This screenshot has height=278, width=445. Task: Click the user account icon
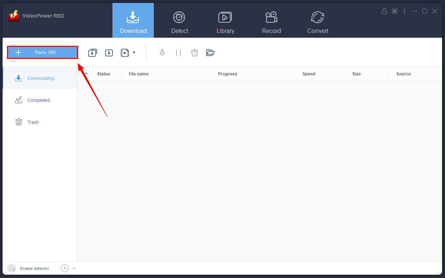tap(384, 11)
